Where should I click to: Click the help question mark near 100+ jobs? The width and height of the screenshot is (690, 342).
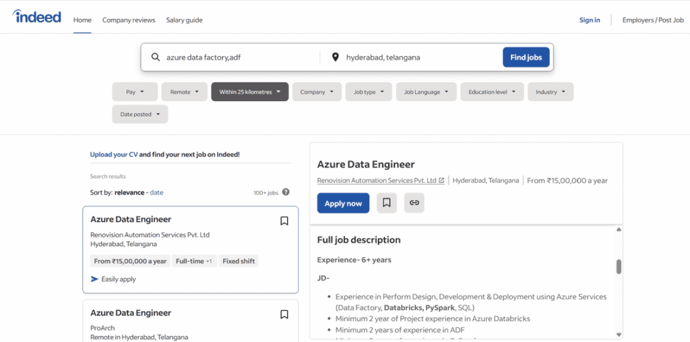point(286,192)
